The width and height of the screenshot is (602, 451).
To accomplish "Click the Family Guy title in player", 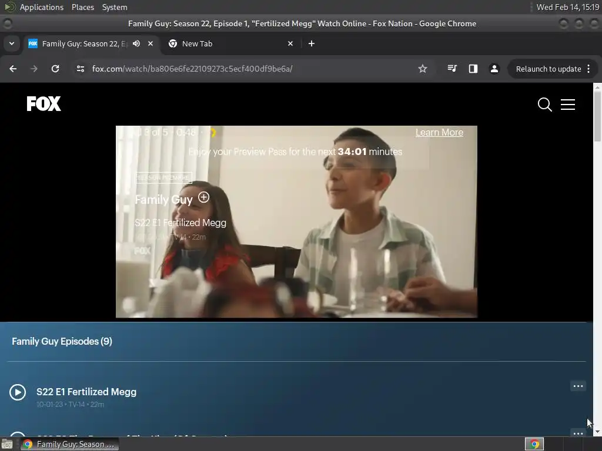I will pos(163,200).
